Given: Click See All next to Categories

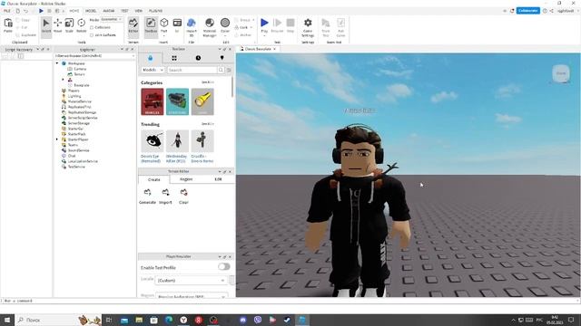Looking at the screenshot, I should click(x=208, y=82).
